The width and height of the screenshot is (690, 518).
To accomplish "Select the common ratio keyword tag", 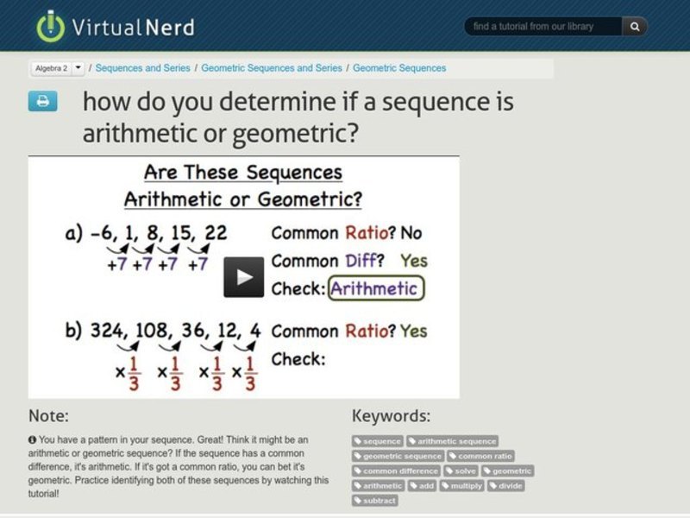I will pyautogui.click(x=480, y=456).
